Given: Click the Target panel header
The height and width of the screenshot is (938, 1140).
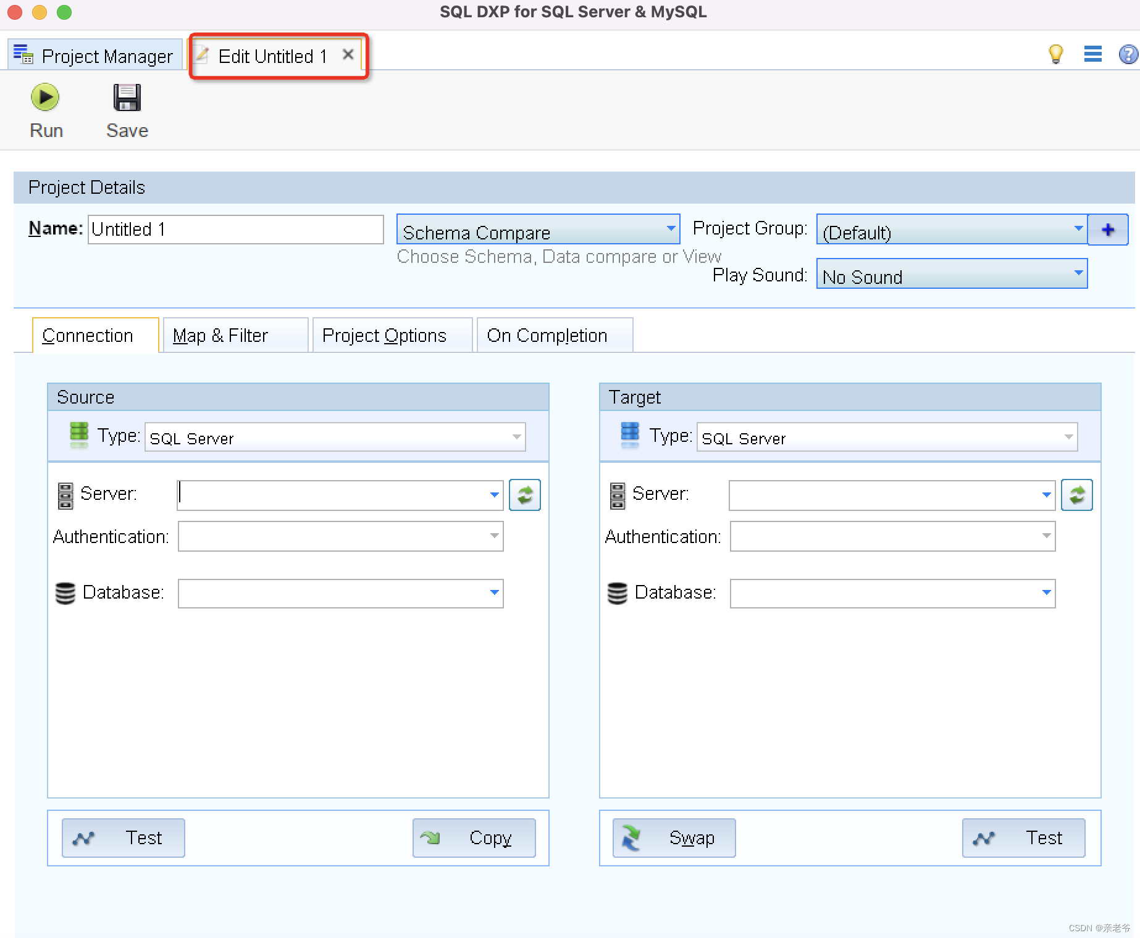Looking at the screenshot, I should click(x=850, y=397).
